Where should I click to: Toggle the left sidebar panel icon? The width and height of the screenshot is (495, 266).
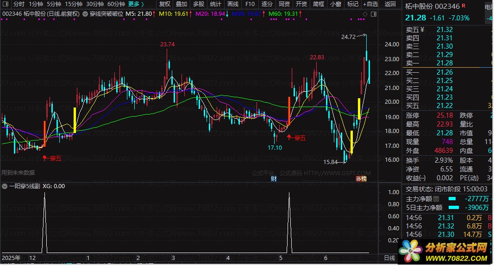(6, 4)
